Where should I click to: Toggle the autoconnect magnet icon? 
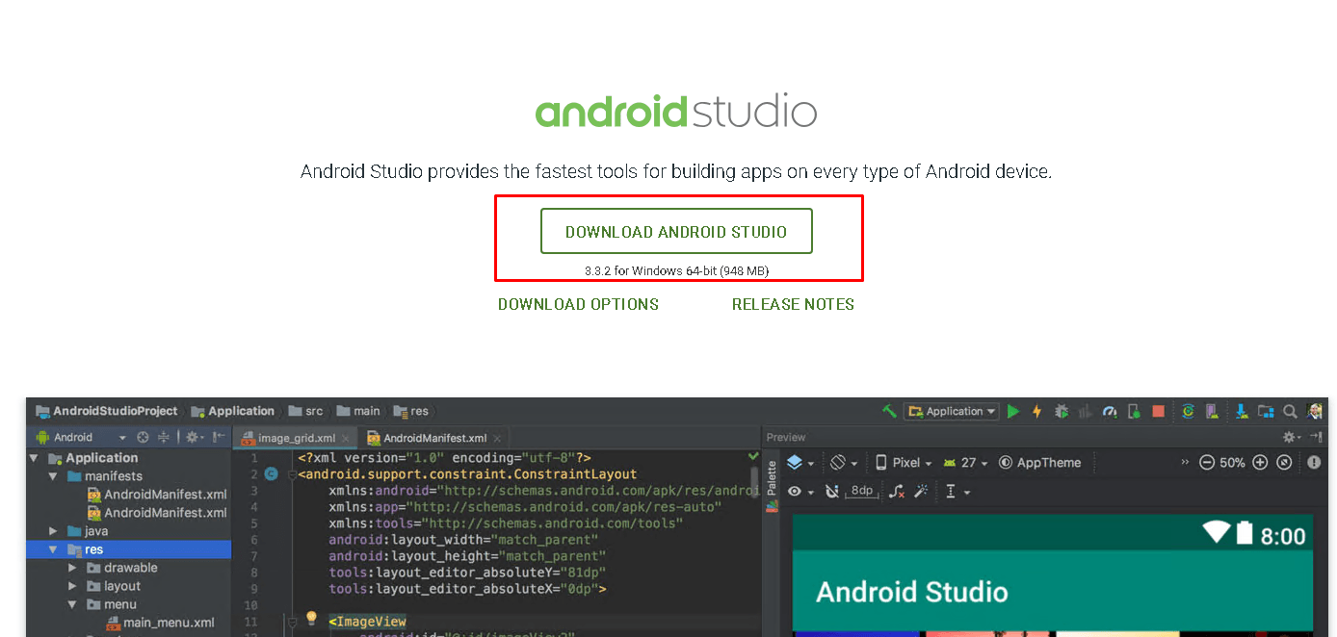pos(832,492)
